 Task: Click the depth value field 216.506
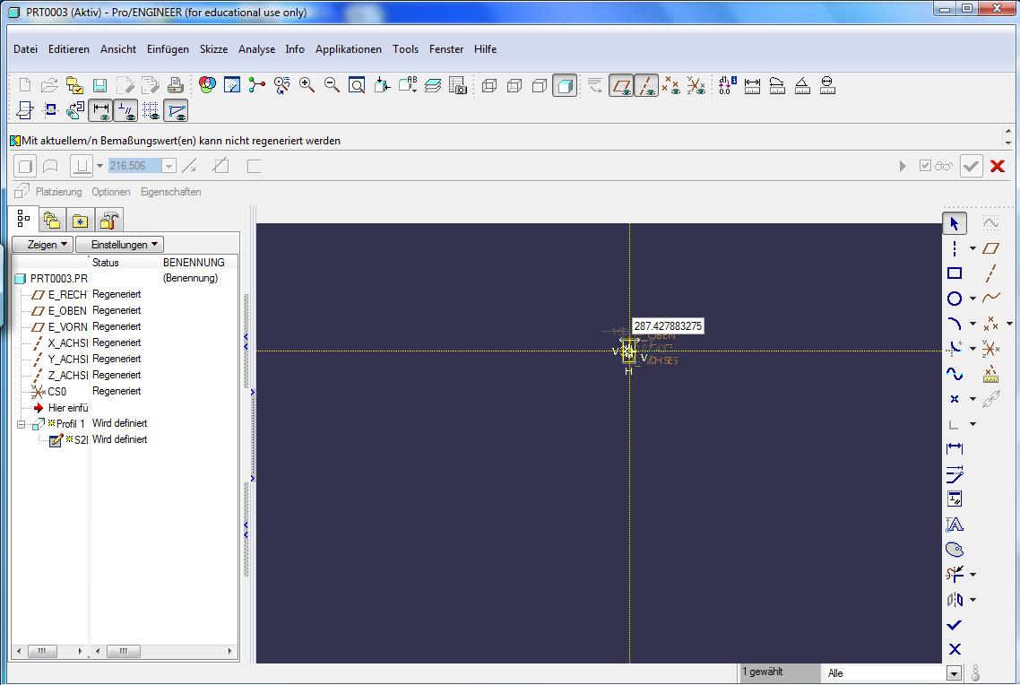pos(134,166)
